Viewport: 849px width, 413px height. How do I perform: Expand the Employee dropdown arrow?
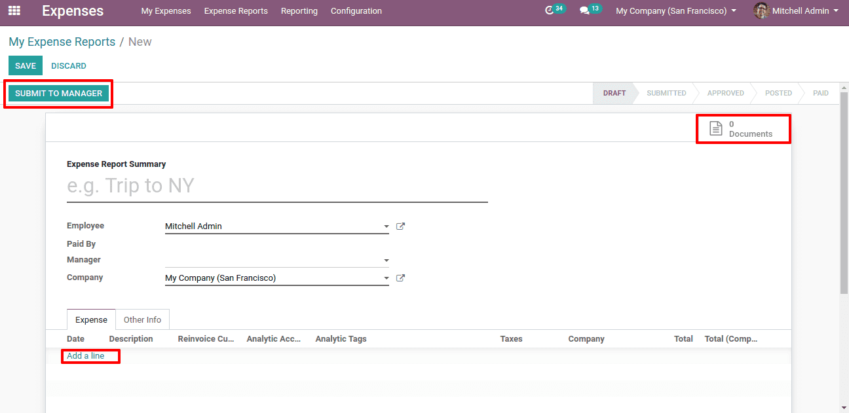tap(386, 227)
